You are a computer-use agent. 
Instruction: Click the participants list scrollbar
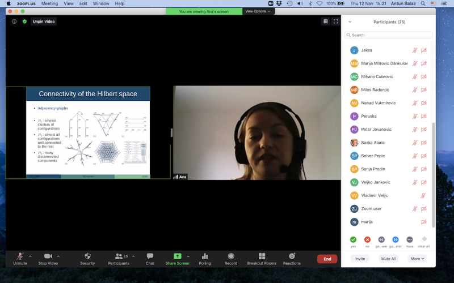pyautogui.click(x=433, y=175)
